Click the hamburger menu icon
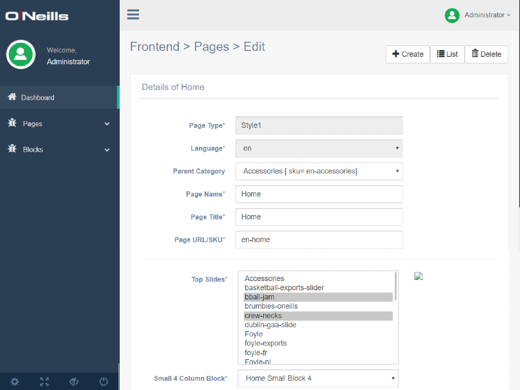The width and height of the screenshot is (520, 390). coord(133,15)
